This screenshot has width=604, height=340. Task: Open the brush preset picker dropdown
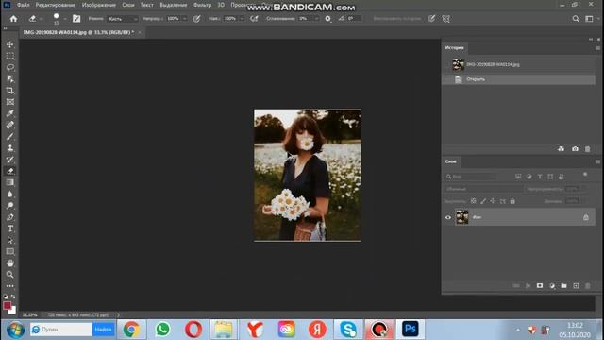[65, 19]
